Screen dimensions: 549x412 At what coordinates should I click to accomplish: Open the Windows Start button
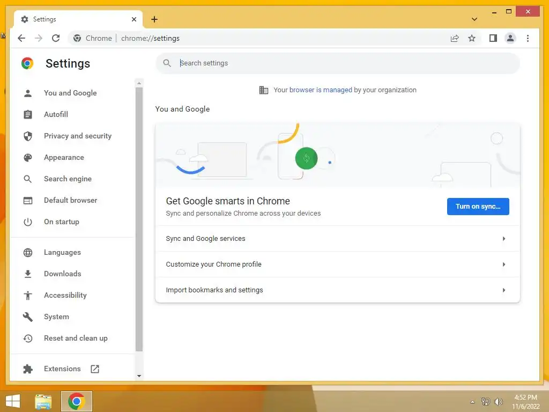pos(13,401)
